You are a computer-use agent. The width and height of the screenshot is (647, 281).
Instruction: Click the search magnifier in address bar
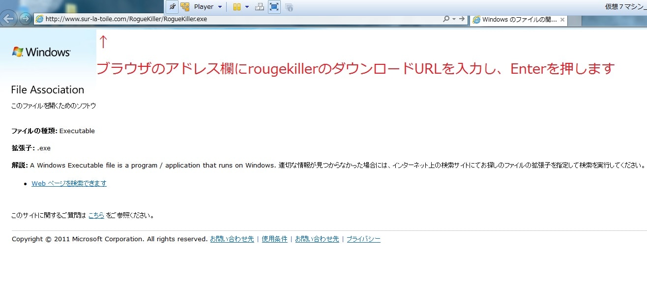pos(446,19)
